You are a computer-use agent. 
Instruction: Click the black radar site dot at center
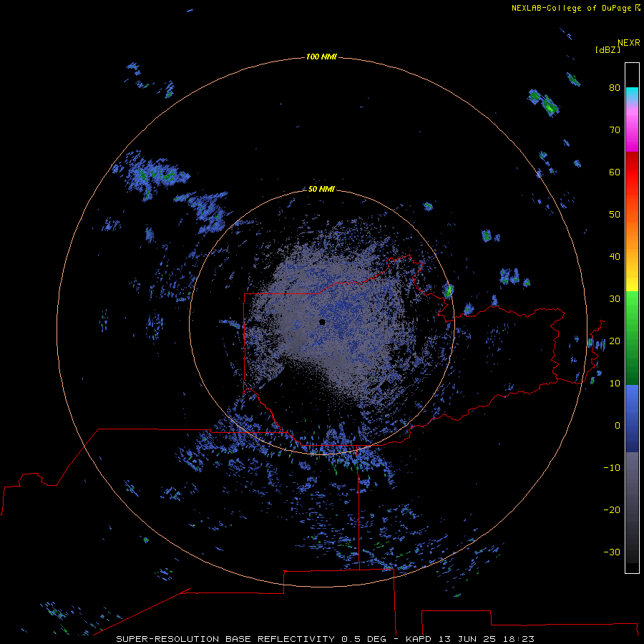[322, 322]
